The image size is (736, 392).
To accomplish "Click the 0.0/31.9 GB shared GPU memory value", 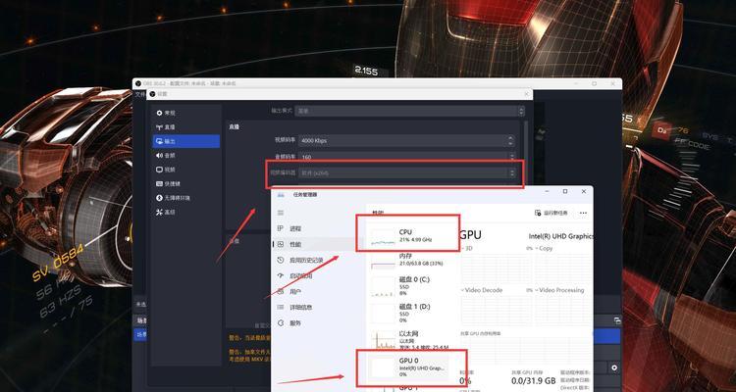I will coord(533,380).
